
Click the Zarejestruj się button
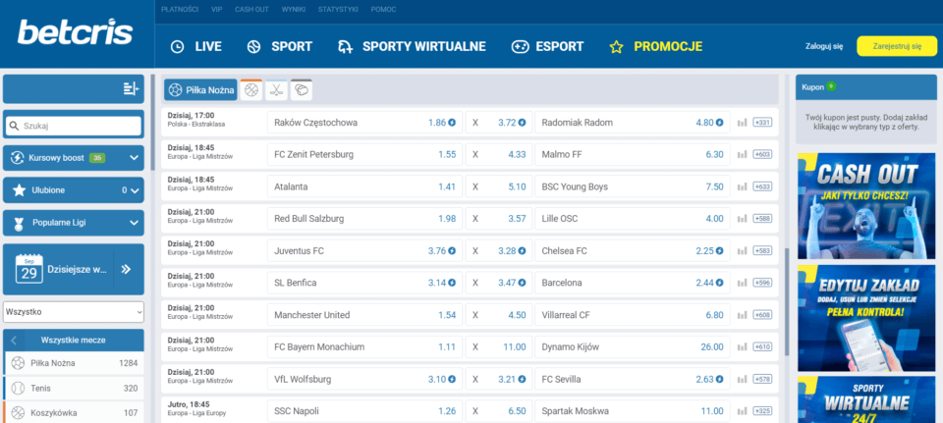click(897, 46)
